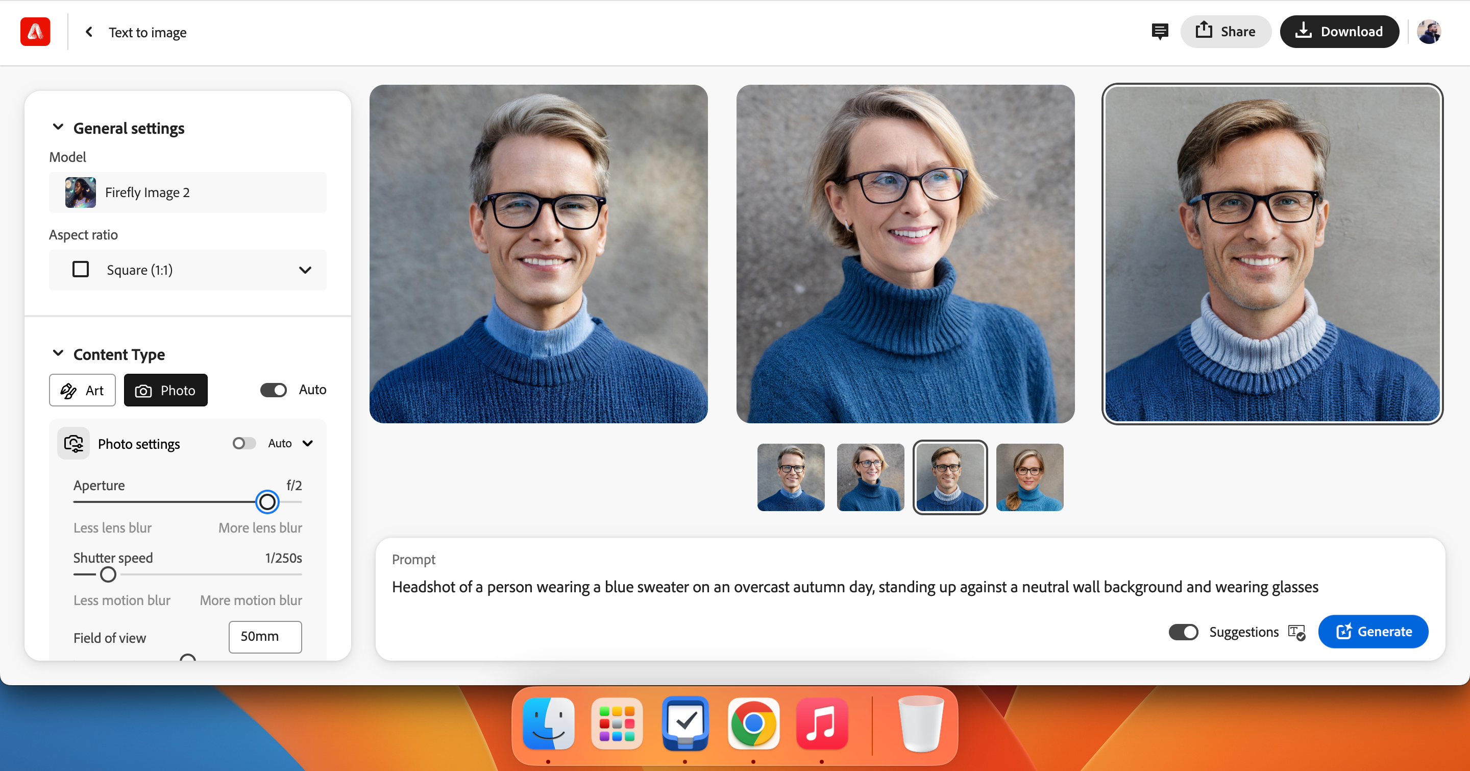1470x771 pixels.
Task: Click the back arrow next to Text to image
Action: pos(89,31)
